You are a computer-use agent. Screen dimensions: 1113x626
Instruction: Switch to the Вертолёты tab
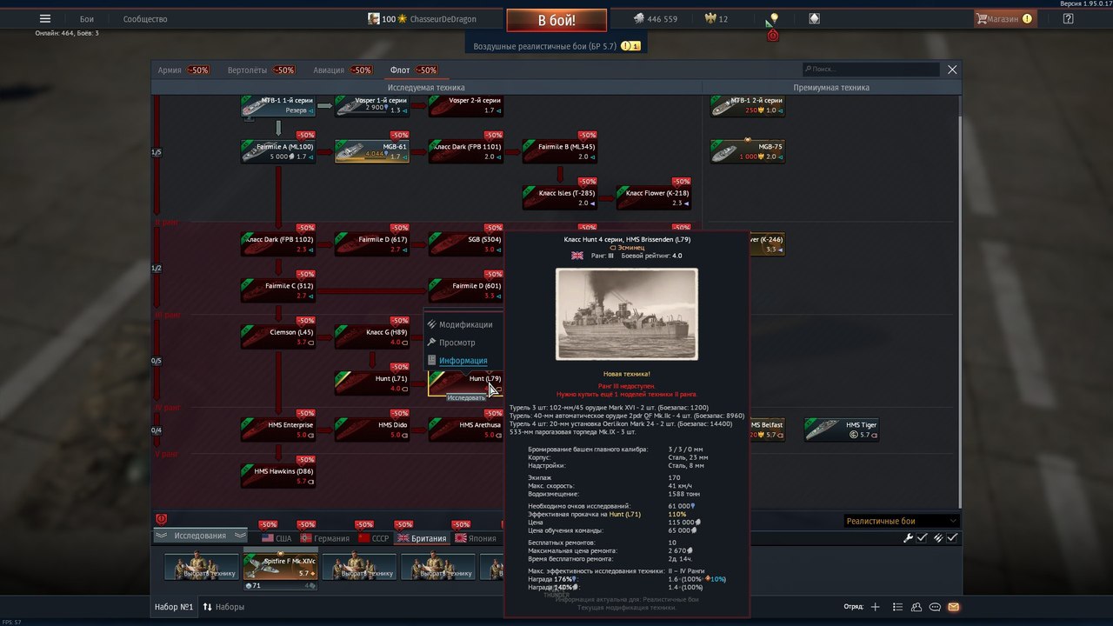261,70
